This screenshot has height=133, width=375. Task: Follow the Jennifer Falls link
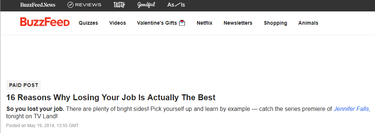pos(351,109)
